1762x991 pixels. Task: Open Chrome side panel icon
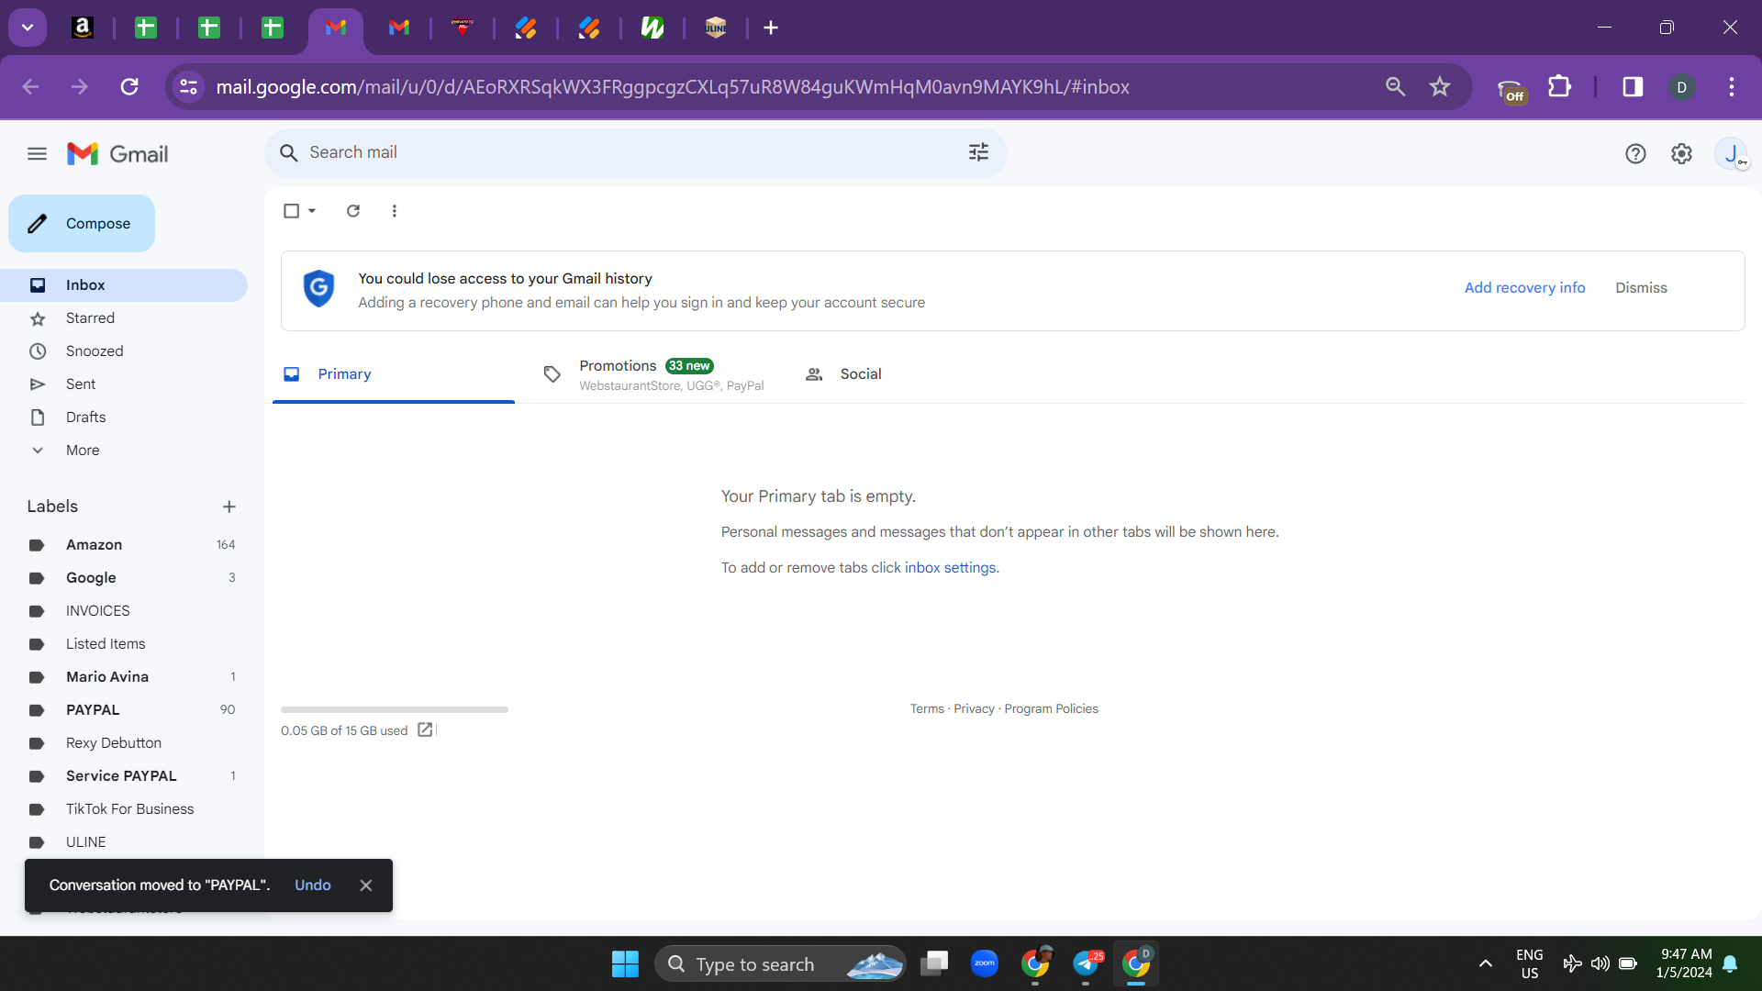point(1633,86)
